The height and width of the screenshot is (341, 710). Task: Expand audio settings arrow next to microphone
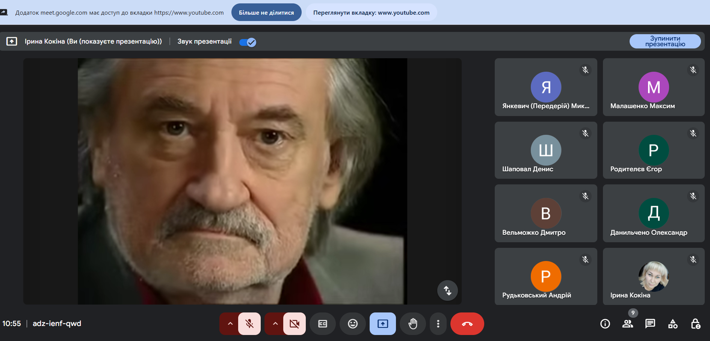pyautogui.click(x=230, y=324)
